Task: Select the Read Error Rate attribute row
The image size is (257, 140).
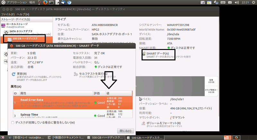Action: (73, 103)
